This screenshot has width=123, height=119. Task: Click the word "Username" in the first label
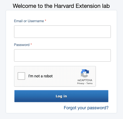point(36,21)
